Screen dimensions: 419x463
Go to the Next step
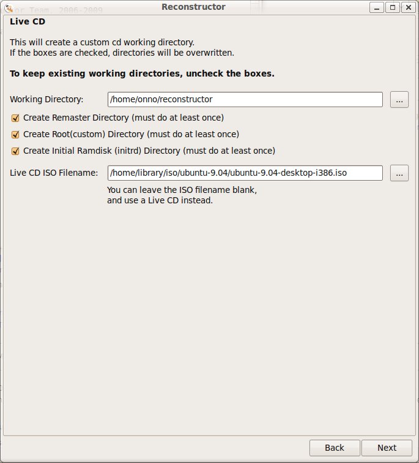coord(387,448)
